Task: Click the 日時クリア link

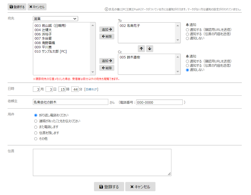Action: (92, 89)
